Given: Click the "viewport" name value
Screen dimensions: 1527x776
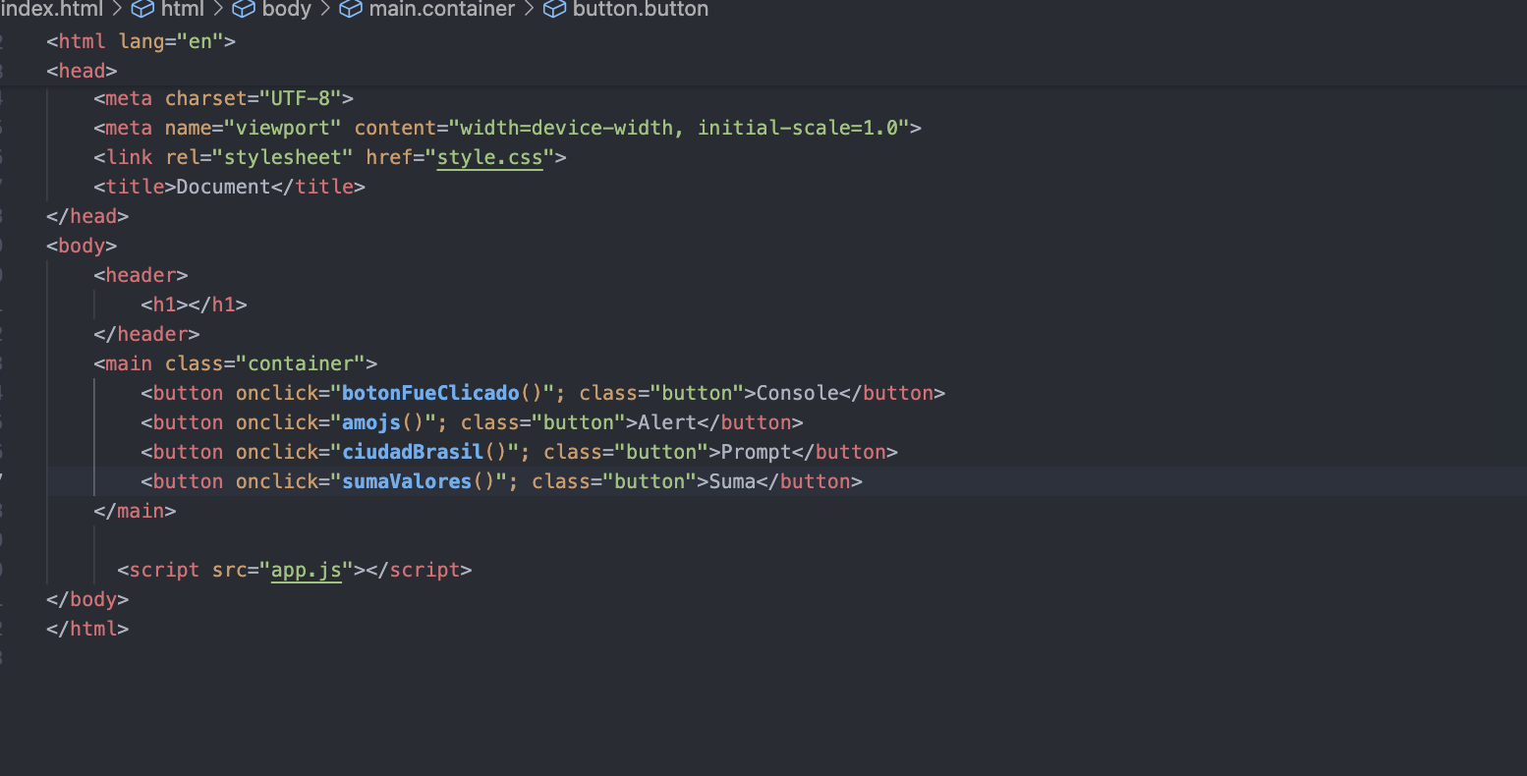Looking at the screenshot, I should (x=283, y=128).
